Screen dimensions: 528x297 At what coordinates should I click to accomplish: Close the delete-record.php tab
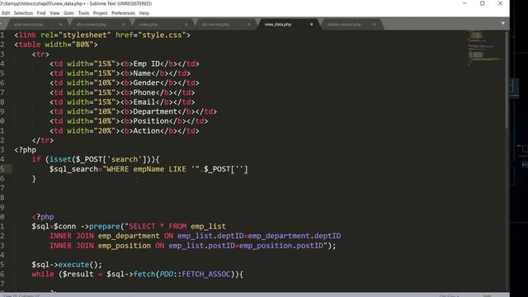[374, 24]
